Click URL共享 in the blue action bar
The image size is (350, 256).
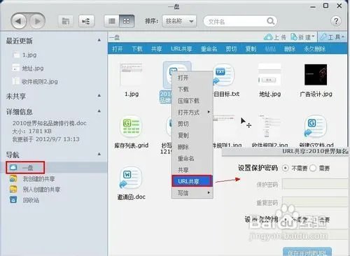point(181,49)
